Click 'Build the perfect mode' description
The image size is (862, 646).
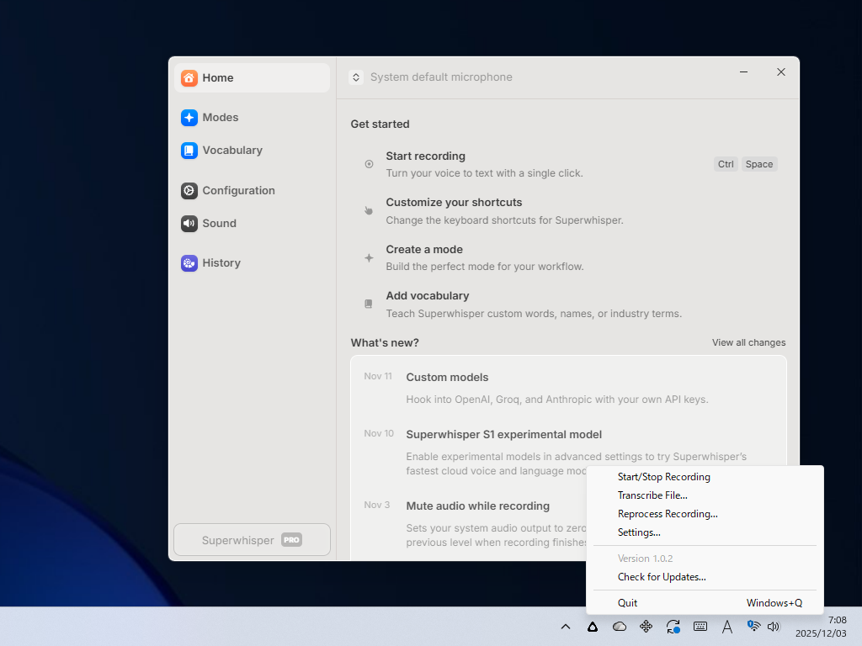485,267
